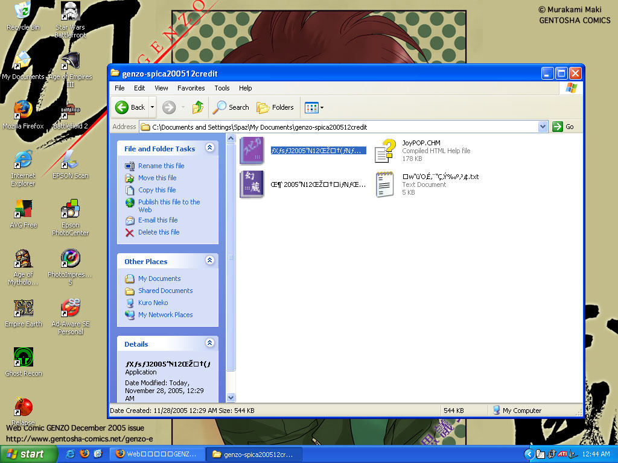Expand the Views dropdown button

click(314, 107)
